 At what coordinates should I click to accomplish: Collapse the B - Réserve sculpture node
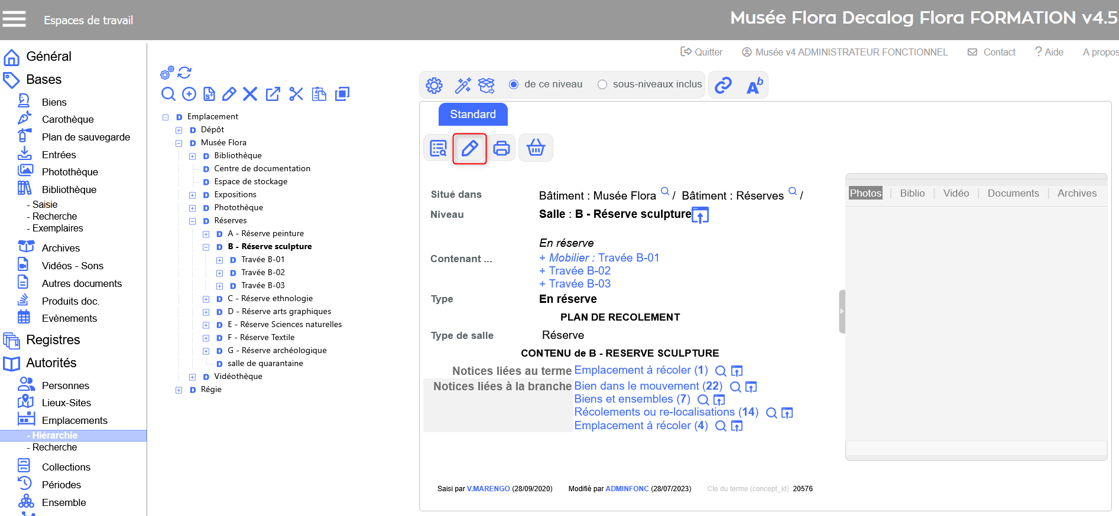point(206,247)
